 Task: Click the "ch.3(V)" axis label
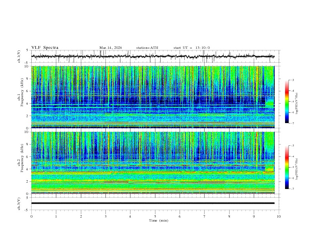(19, 204)
